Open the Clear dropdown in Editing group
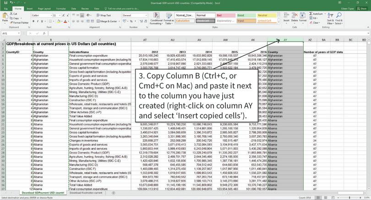This screenshot has height=200, width=371. 315,23
